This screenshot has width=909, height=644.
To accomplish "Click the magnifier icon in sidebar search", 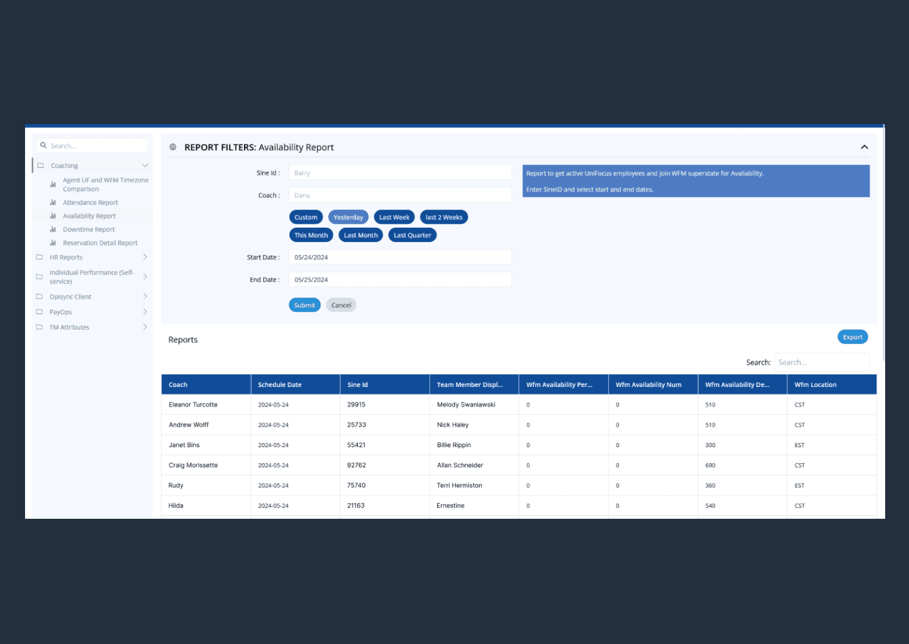I will (x=44, y=145).
